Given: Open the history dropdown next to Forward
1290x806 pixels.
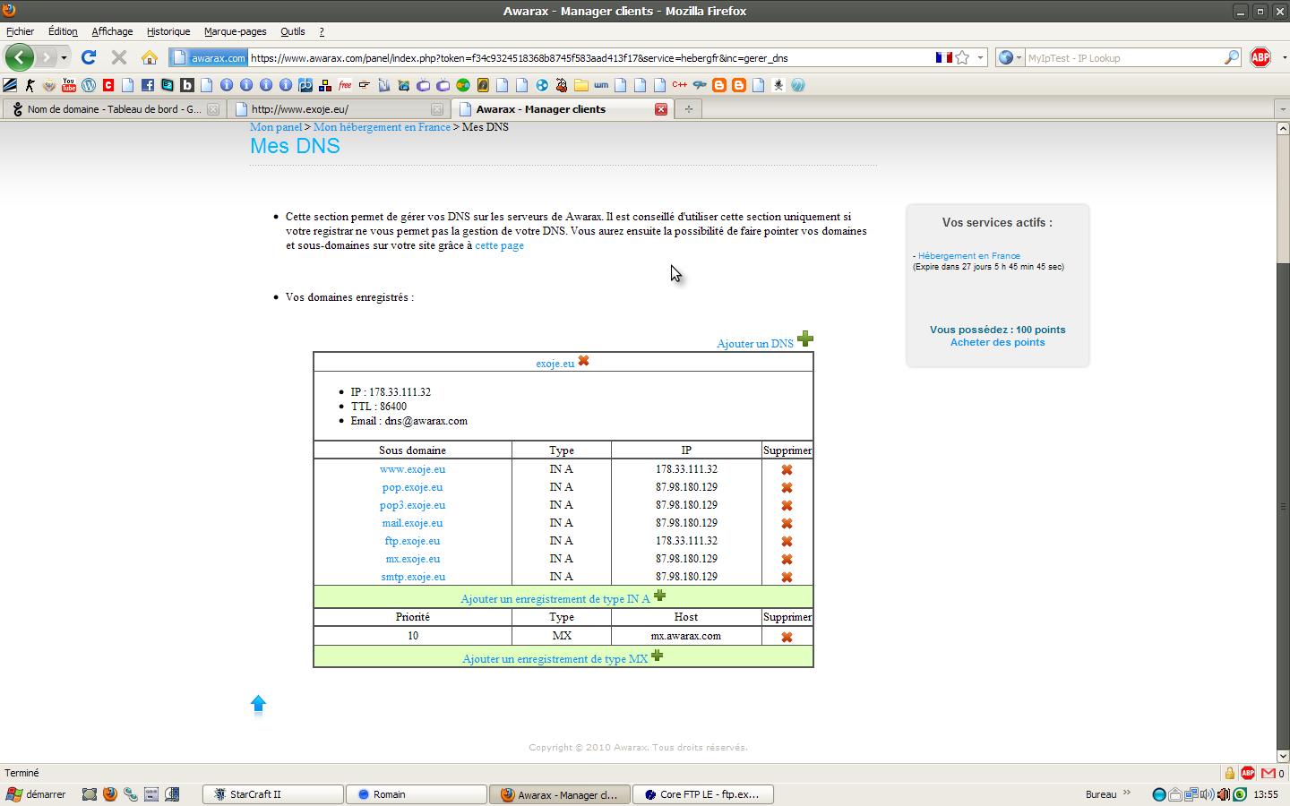Looking at the screenshot, I should [x=64, y=57].
